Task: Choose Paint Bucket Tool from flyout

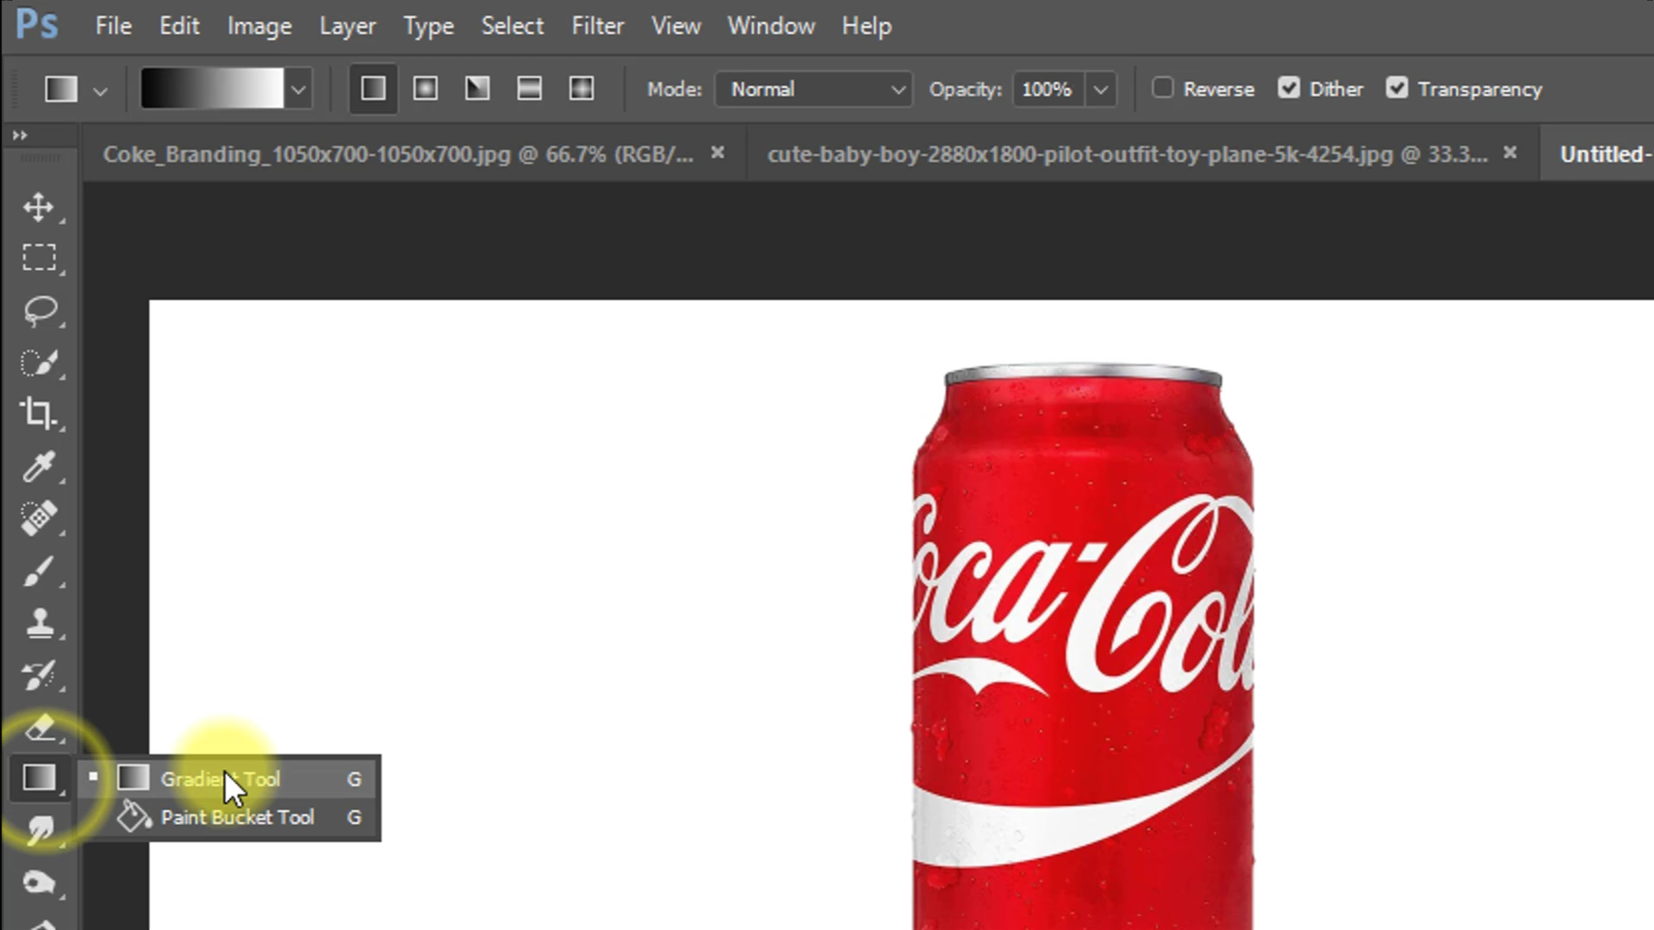Action: coord(237,817)
